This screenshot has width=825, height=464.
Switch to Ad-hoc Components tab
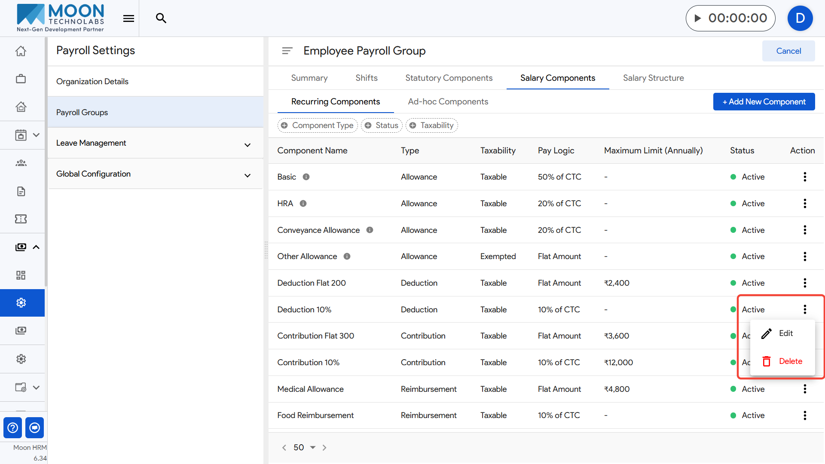(448, 102)
